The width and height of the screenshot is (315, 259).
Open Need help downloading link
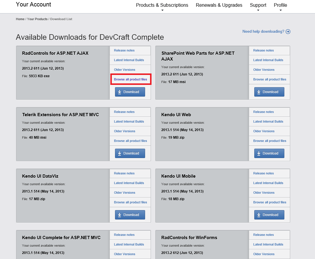click(x=263, y=32)
